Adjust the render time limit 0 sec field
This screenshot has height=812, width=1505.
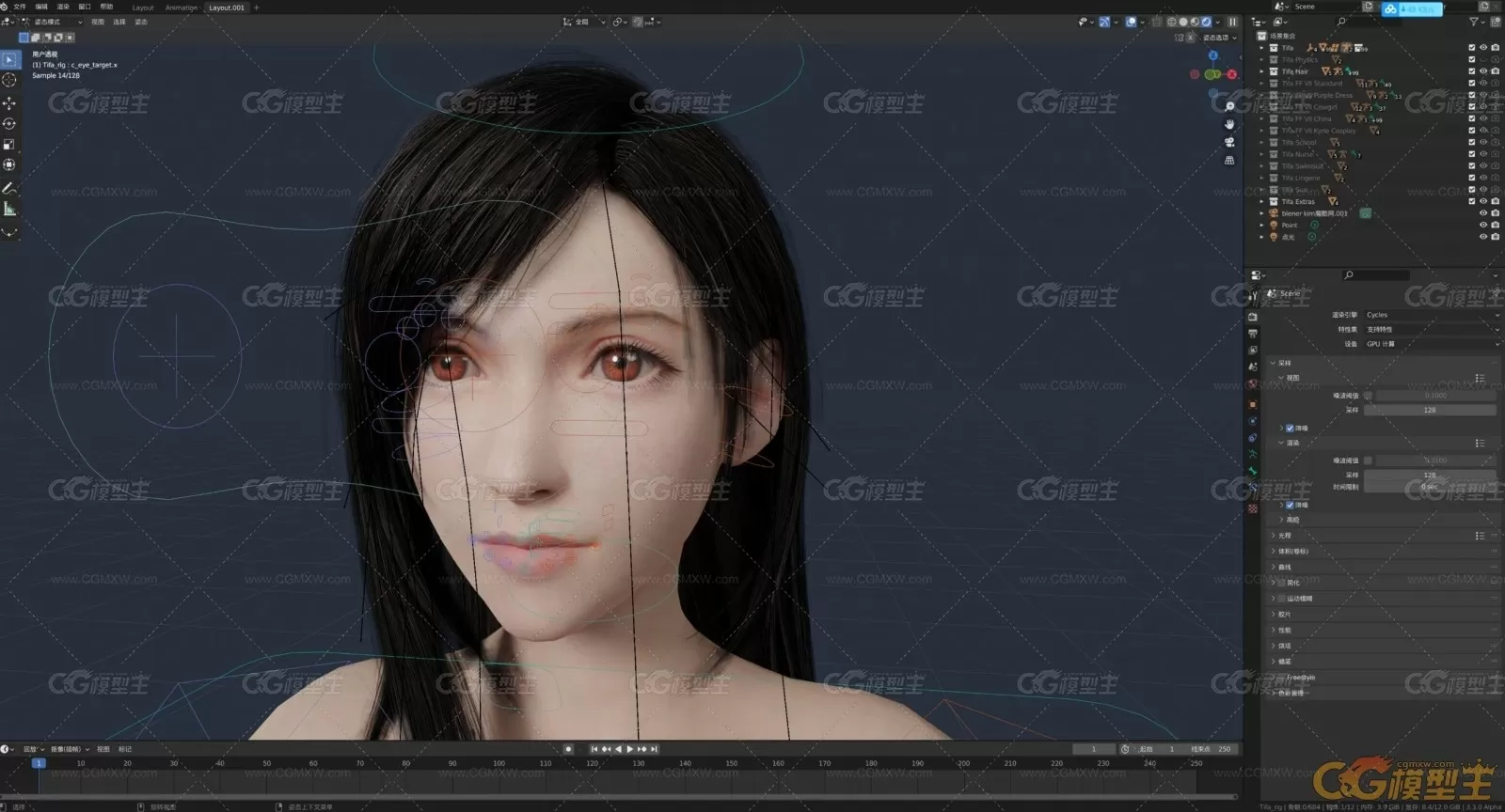pos(1430,487)
